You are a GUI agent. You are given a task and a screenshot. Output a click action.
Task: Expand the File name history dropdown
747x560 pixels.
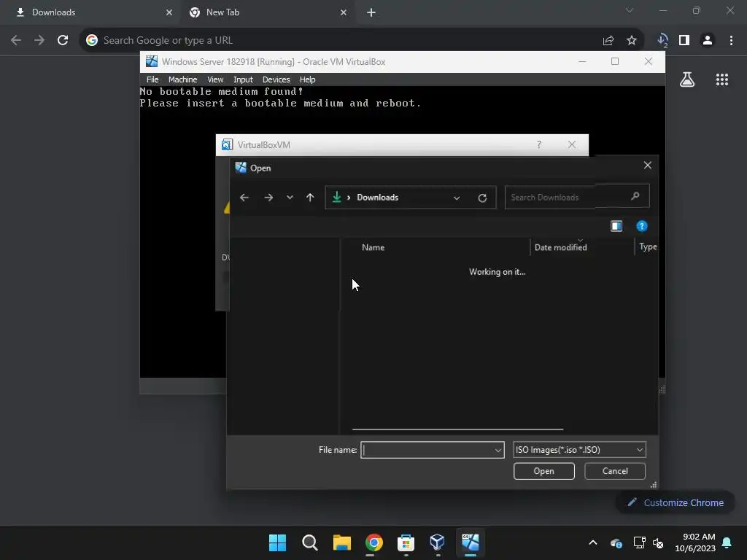tap(498, 450)
